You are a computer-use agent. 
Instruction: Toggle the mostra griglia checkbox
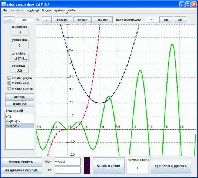click(9, 78)
